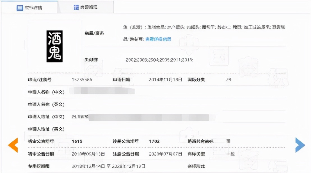Click trademark type value 一般

230,154
